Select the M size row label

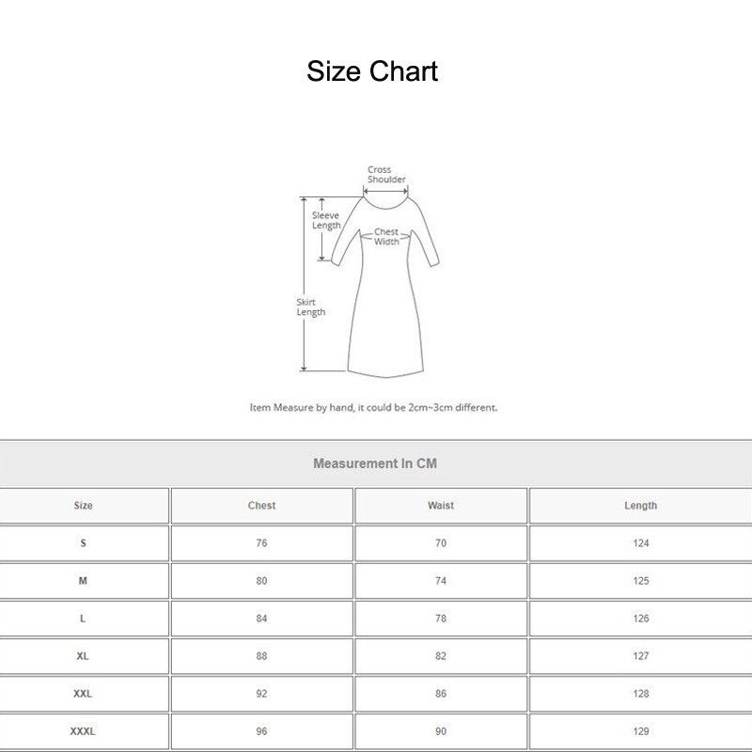(x=84, y=582)
